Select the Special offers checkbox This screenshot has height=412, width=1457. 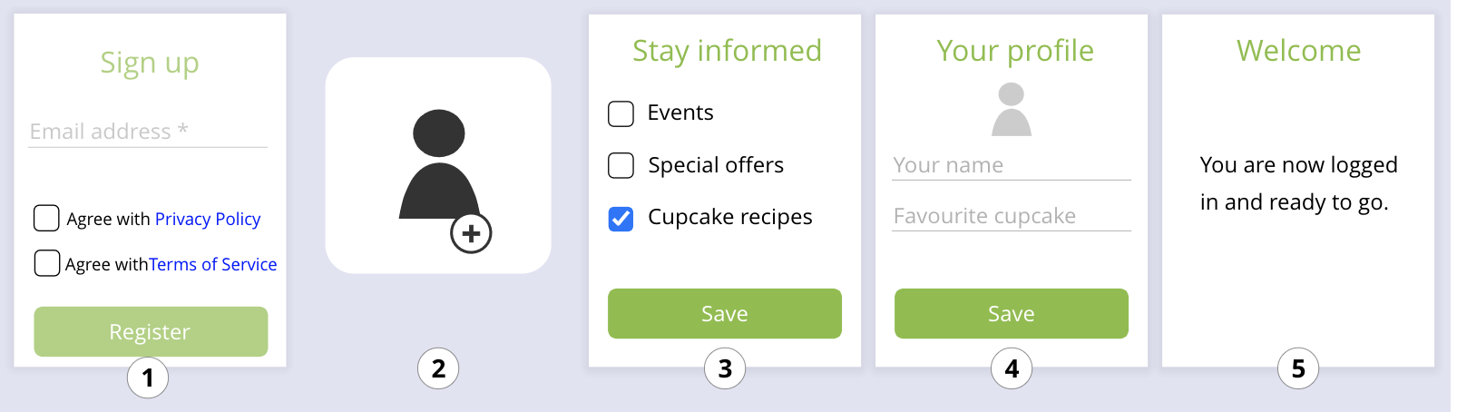click(x=621, y=166)
